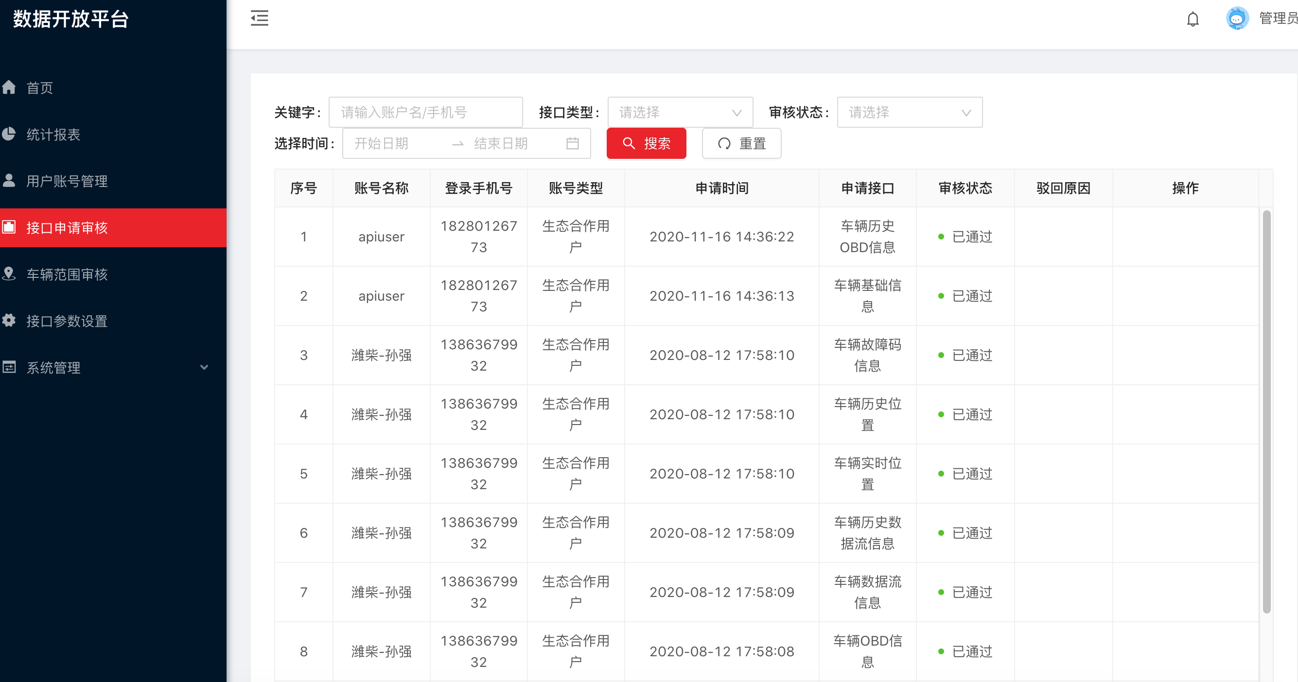
Task: Click the sidebar collapse icon
Action: (260, 18)
